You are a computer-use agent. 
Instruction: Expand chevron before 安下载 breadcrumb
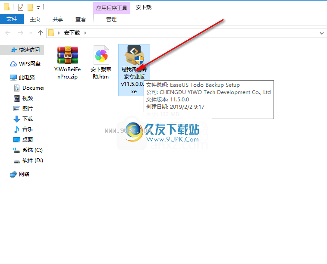point(59,33)
